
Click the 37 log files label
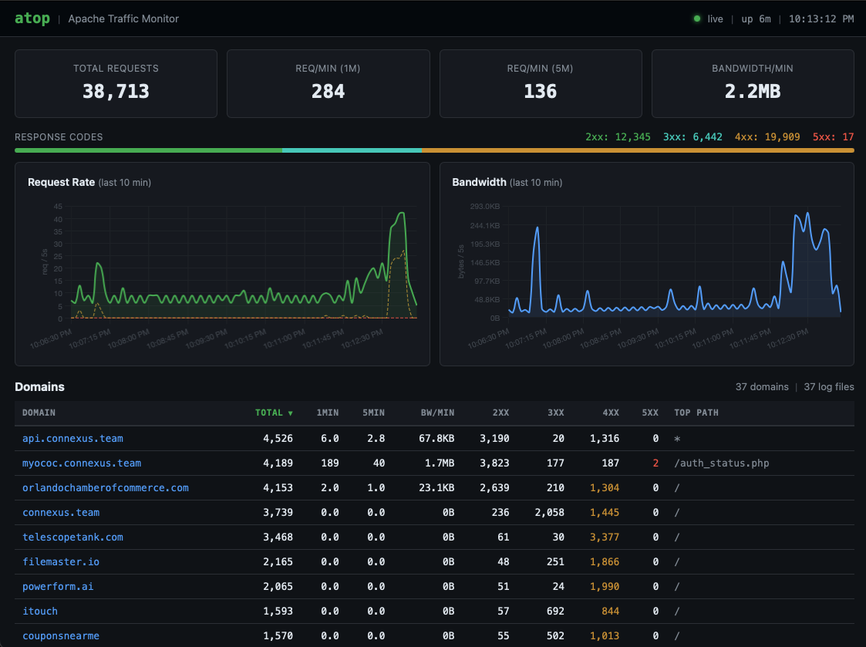click(x=828, y=386)
